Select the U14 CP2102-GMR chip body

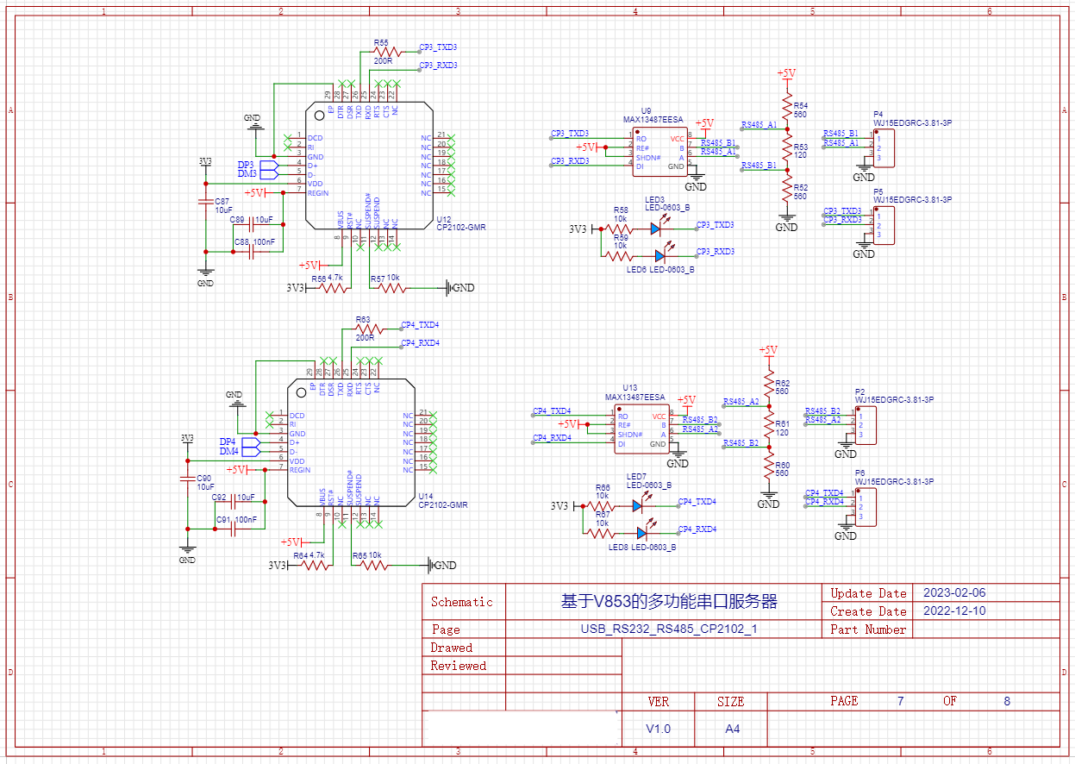click(352, 443)
